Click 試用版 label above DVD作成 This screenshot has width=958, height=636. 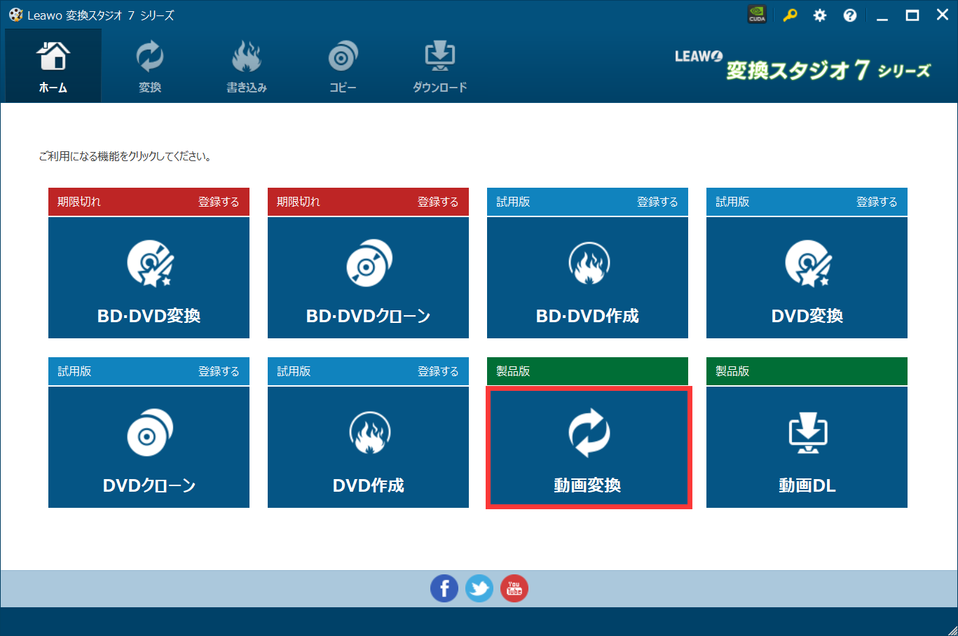294,371
